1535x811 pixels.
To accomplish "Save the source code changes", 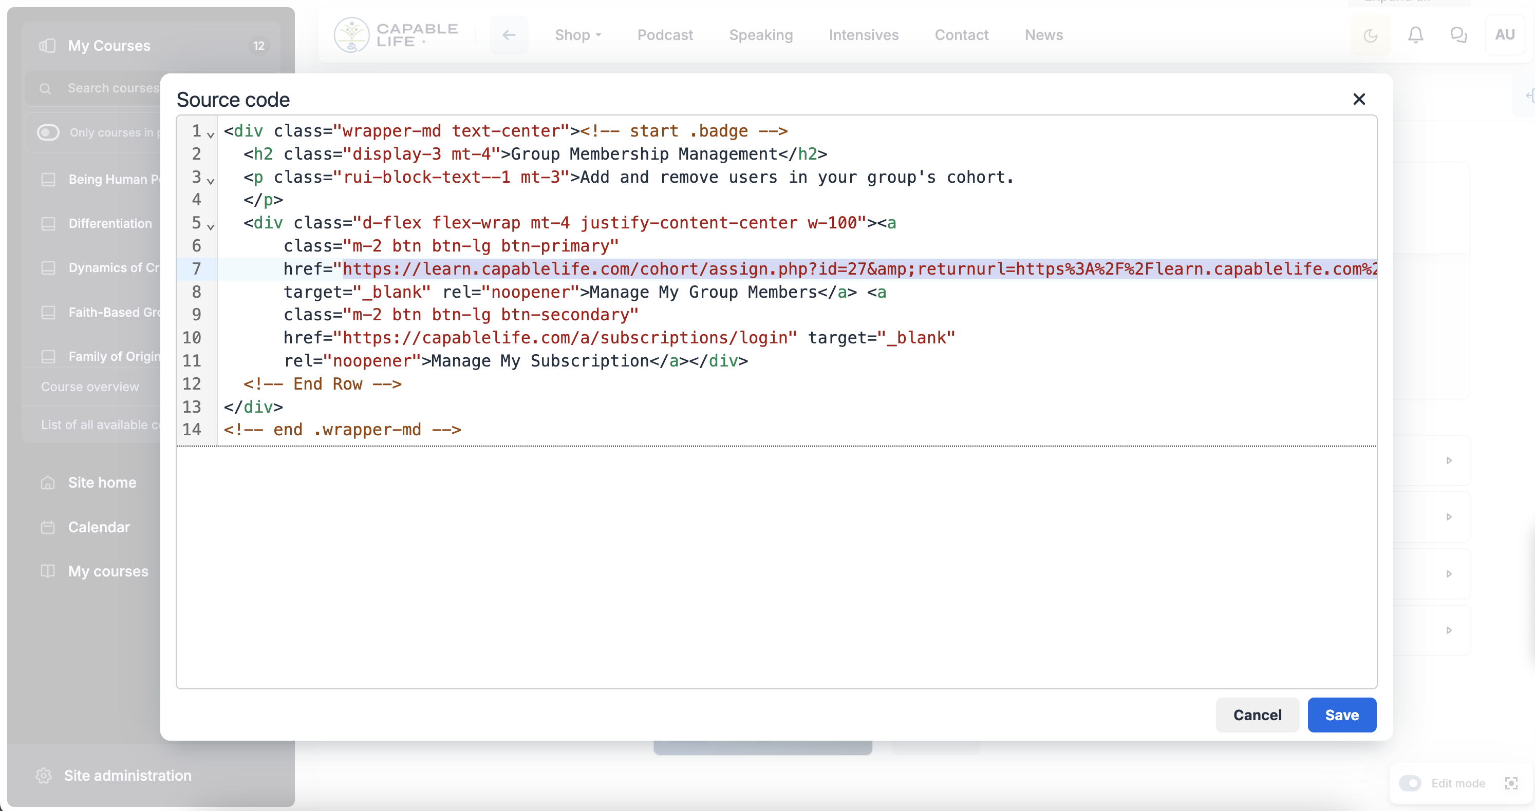I will [1341, 715].
